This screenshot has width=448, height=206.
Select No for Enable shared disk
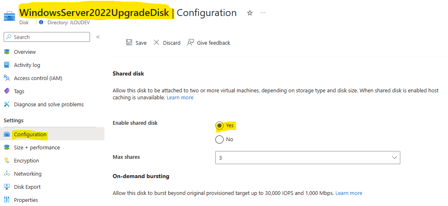click(x=219, y=140)
